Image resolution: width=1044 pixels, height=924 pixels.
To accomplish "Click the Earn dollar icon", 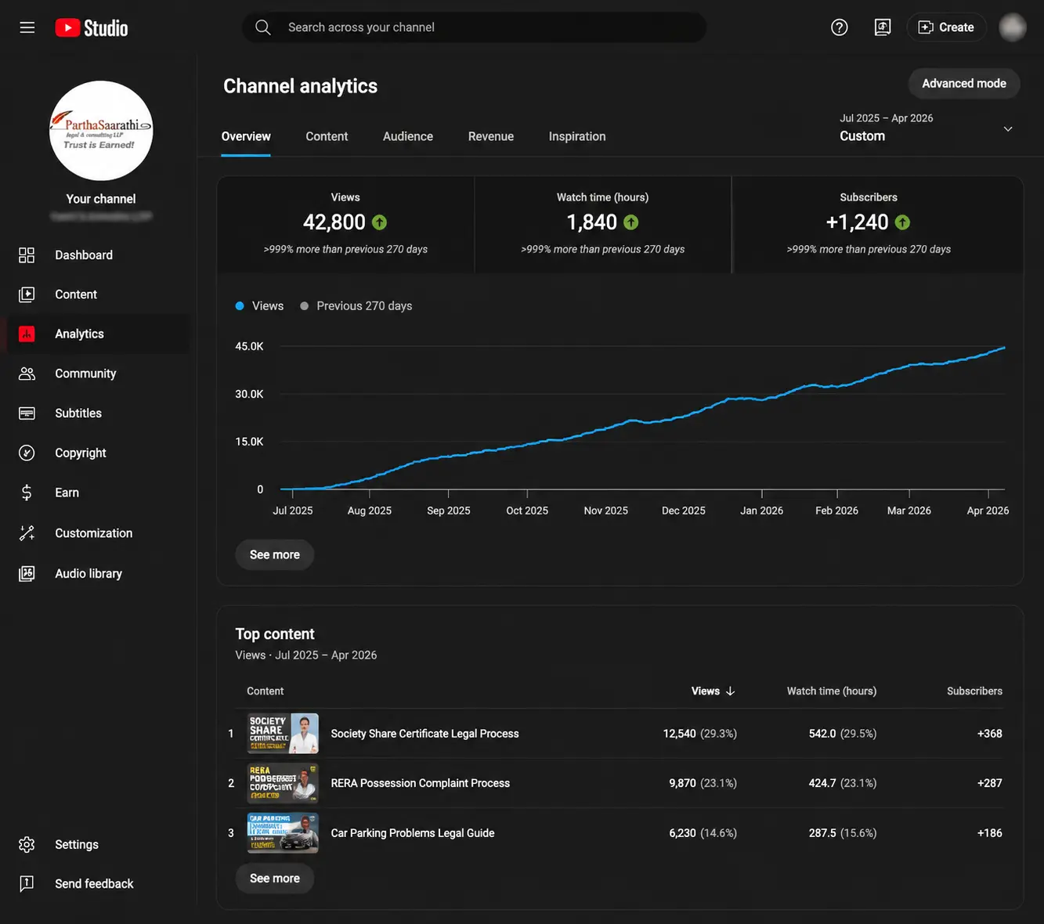I will 27,493.
